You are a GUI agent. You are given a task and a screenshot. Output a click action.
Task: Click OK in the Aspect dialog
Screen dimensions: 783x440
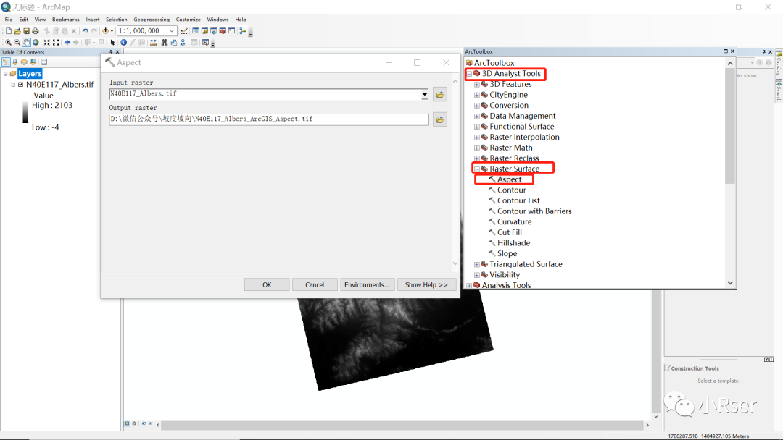click(x=267, y=284)
